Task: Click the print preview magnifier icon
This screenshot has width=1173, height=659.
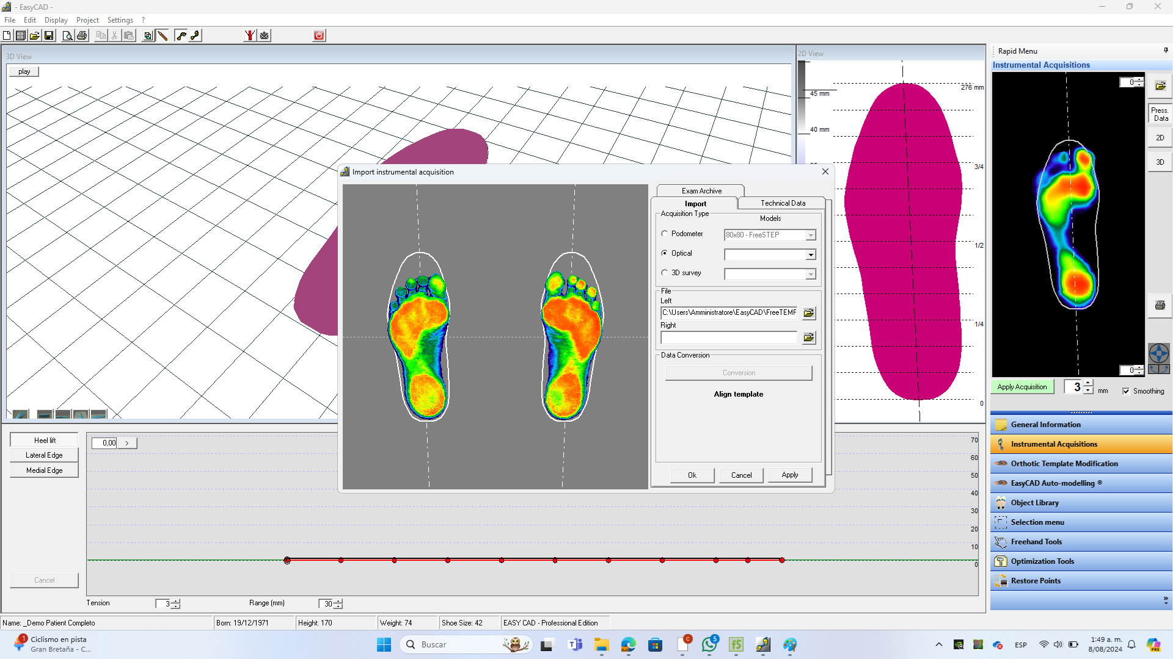Action: coord(67,35)
